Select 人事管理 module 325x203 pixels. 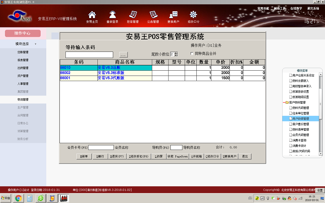coord(23,84)
